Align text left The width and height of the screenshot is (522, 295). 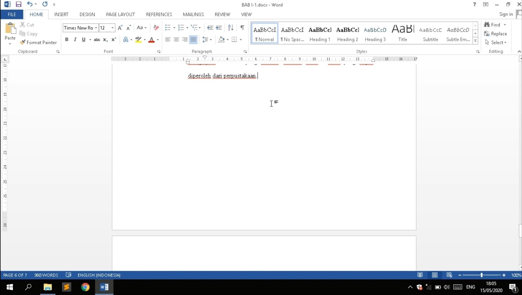click(168, 39)
